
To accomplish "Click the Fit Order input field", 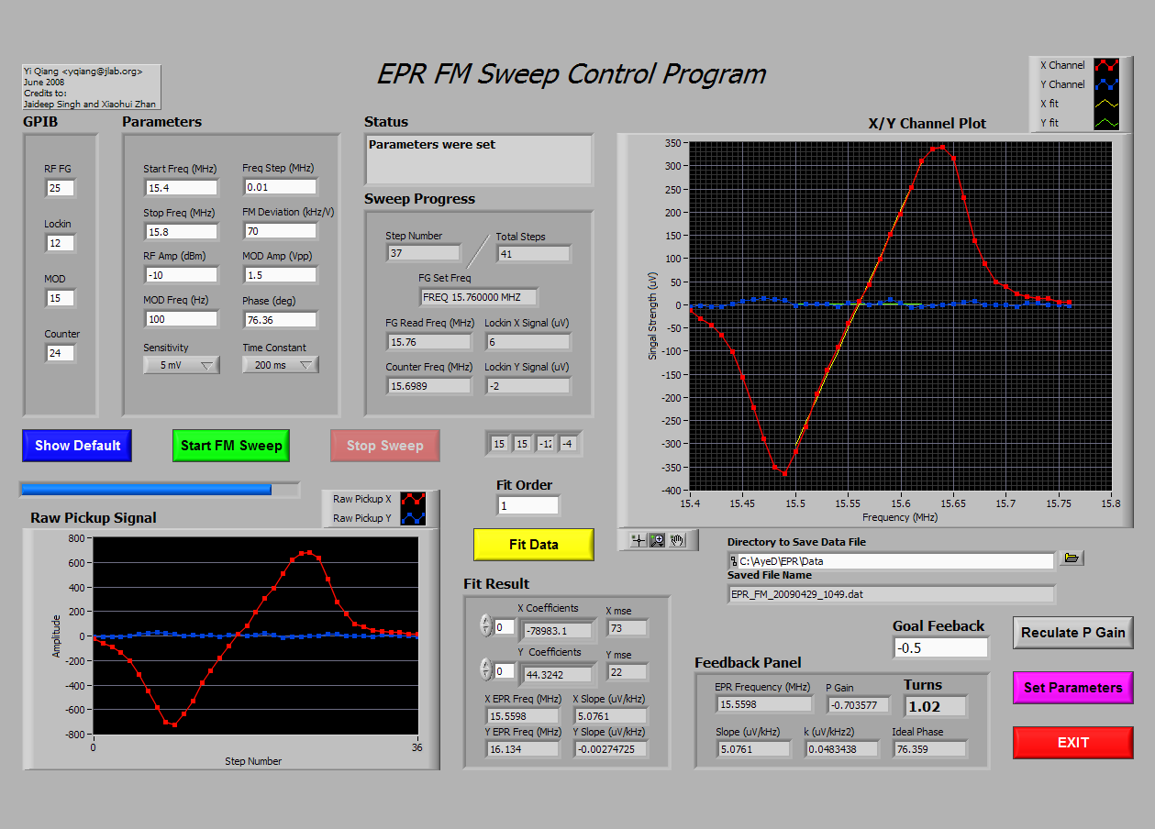I will [x=528, y=505].
